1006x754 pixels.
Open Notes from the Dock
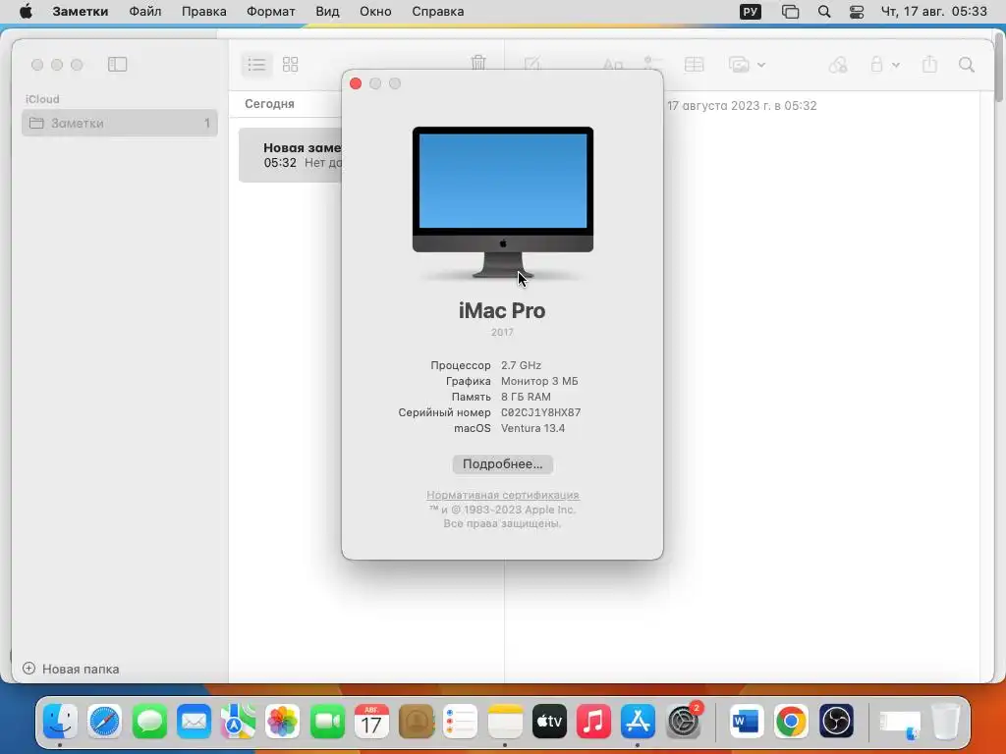point(505,722)
